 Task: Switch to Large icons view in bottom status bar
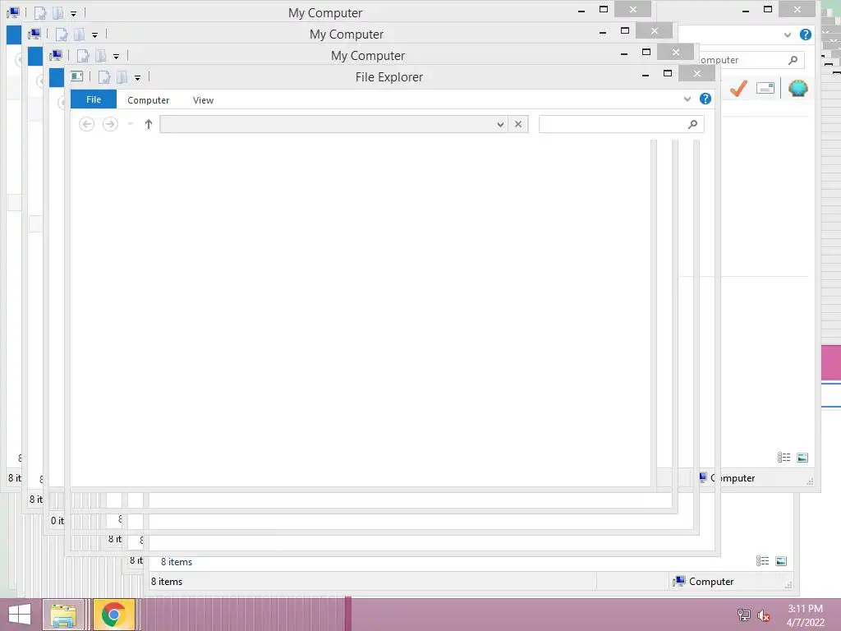[x=781, y=560]
